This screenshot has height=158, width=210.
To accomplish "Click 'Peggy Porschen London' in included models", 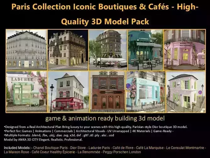I will [122, 152].
